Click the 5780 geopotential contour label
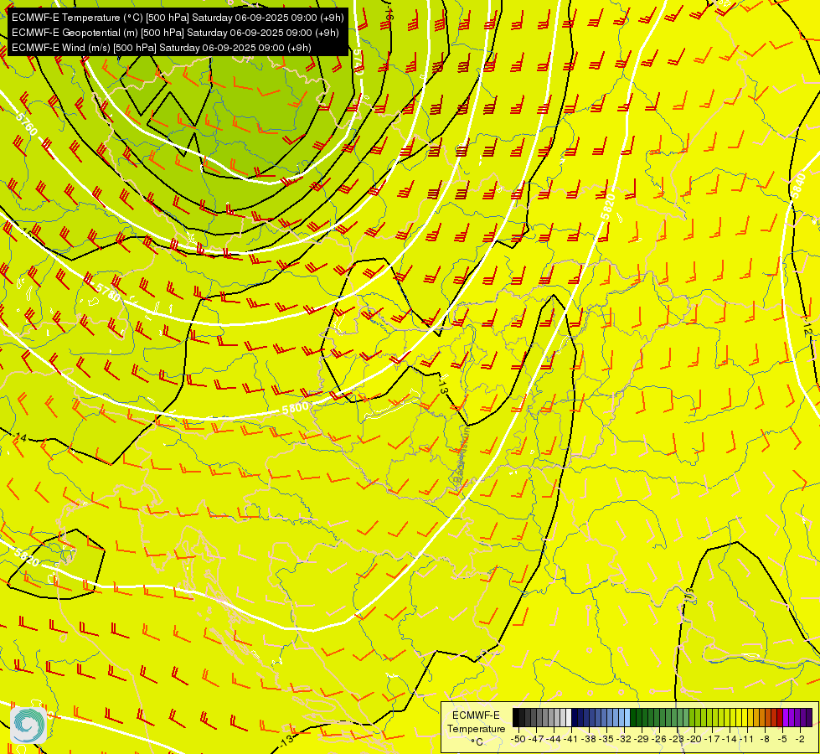 (x=108, y=292)
